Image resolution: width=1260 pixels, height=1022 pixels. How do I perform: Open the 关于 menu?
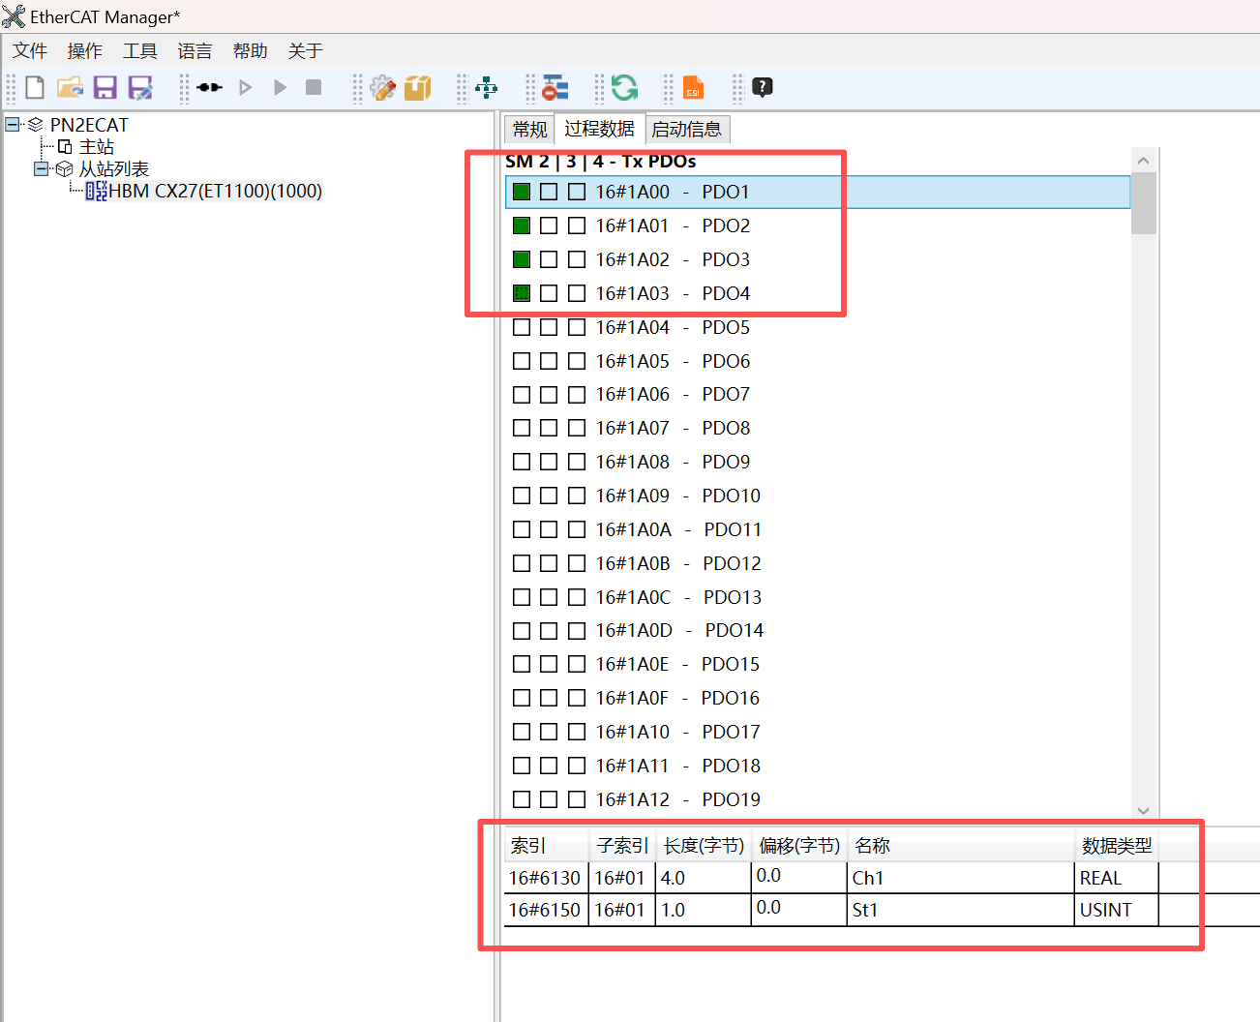[306, 51]
